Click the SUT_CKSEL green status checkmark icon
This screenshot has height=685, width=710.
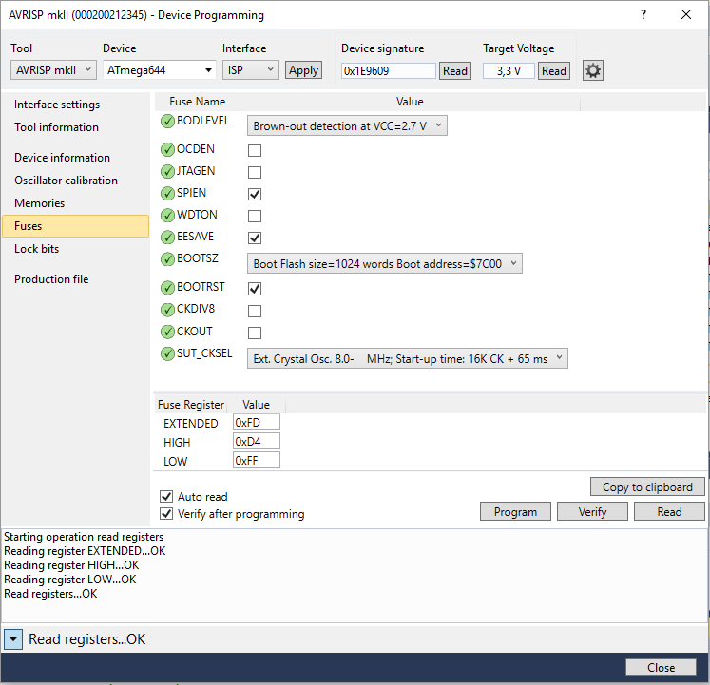167,353
